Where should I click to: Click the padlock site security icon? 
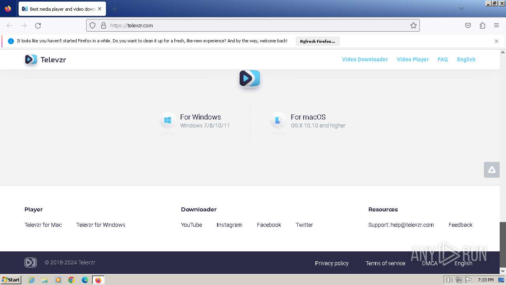(104, 25)
